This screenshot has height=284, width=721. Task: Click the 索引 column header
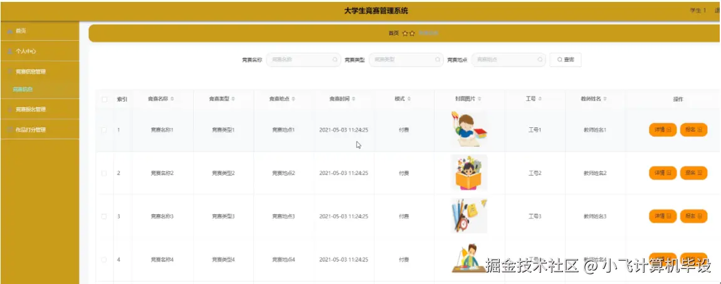pos(122,99)
